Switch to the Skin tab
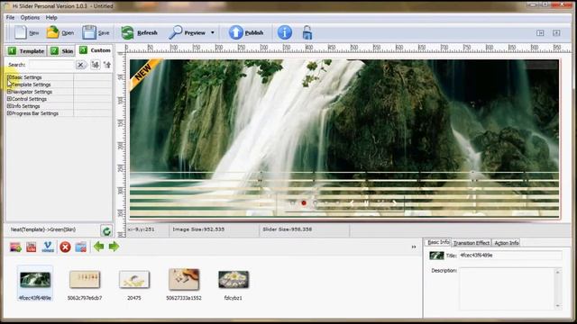 point(62,51)
